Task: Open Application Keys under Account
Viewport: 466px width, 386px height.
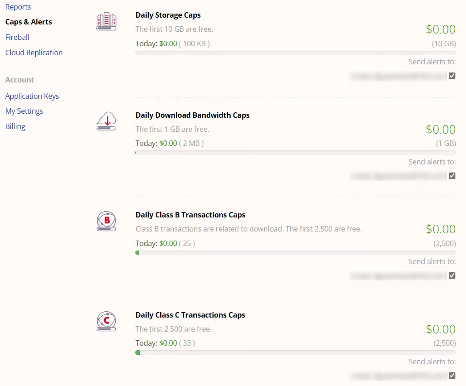Action: [32, 96]
